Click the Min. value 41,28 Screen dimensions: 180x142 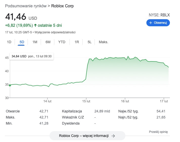click(x=44, y=123)
